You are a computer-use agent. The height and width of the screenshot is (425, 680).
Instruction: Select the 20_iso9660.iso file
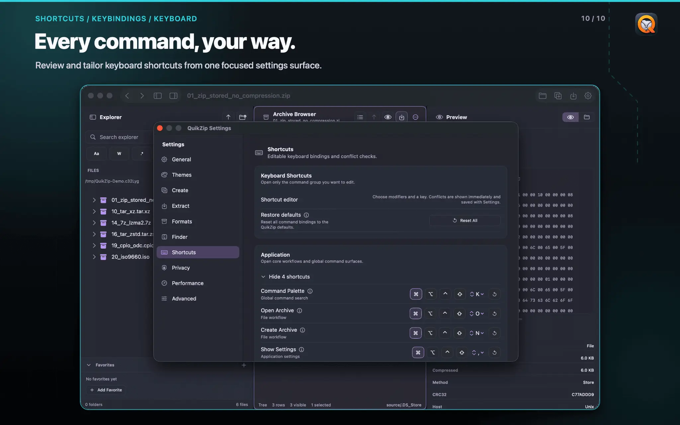pos(130,257)
